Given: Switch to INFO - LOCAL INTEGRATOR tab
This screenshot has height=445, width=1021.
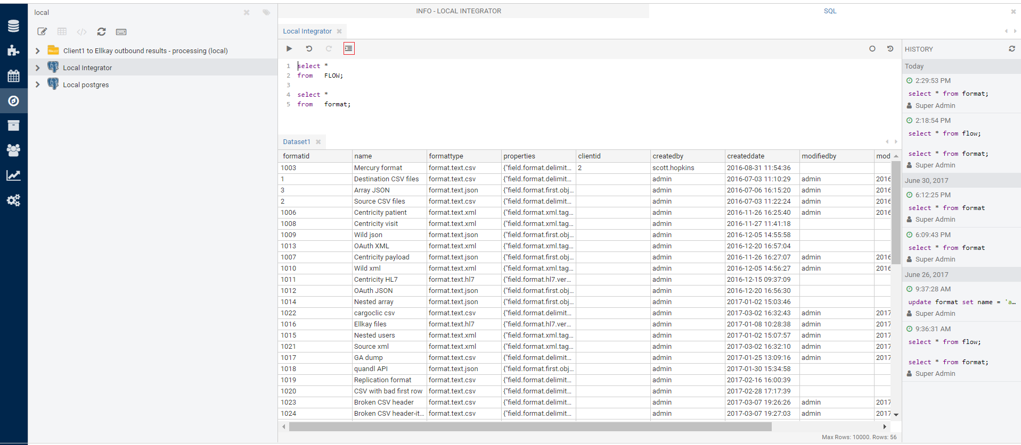Looking at the screenshot, I should [x=459, y=11].
